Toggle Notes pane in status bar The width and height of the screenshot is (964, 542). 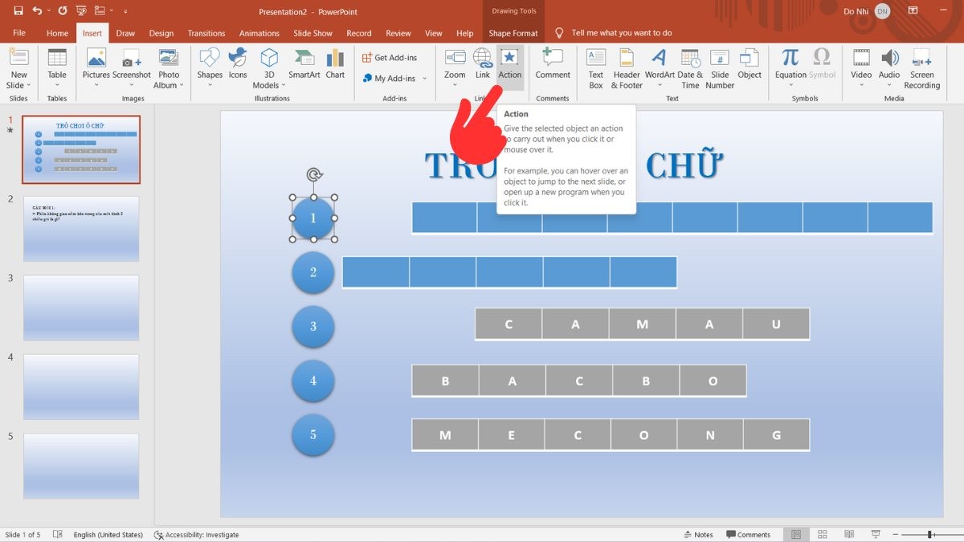coord(698,535)
